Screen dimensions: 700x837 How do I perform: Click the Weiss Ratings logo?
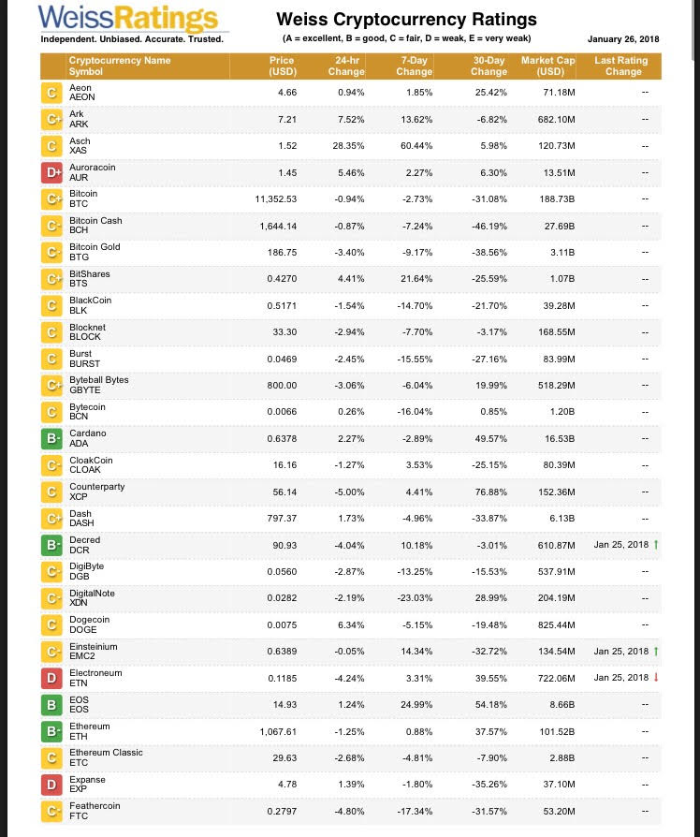130,19
